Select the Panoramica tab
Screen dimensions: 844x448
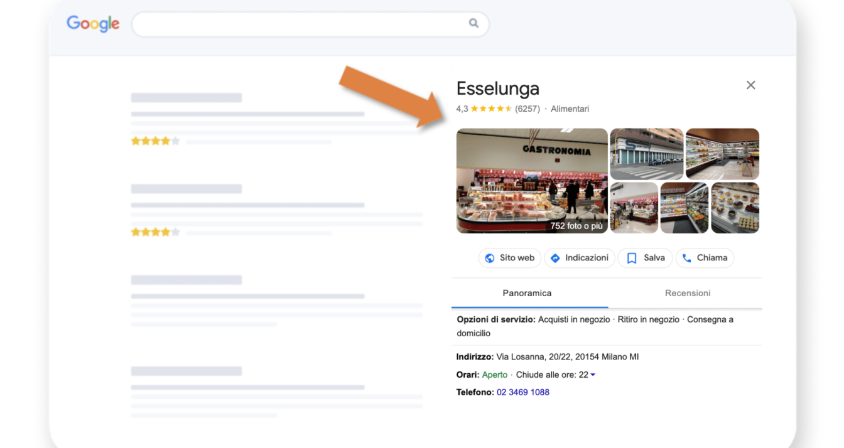click(527, 293)
